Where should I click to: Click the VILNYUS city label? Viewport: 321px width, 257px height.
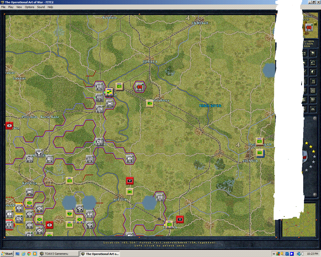click(x=250, y=161)
